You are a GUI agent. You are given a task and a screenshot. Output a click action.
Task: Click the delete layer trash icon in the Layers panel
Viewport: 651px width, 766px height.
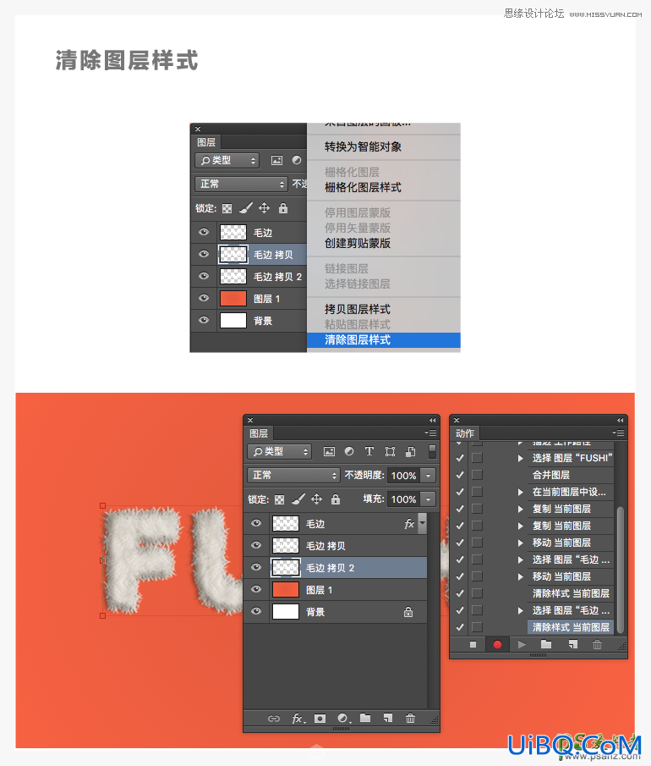pos(410,718)
